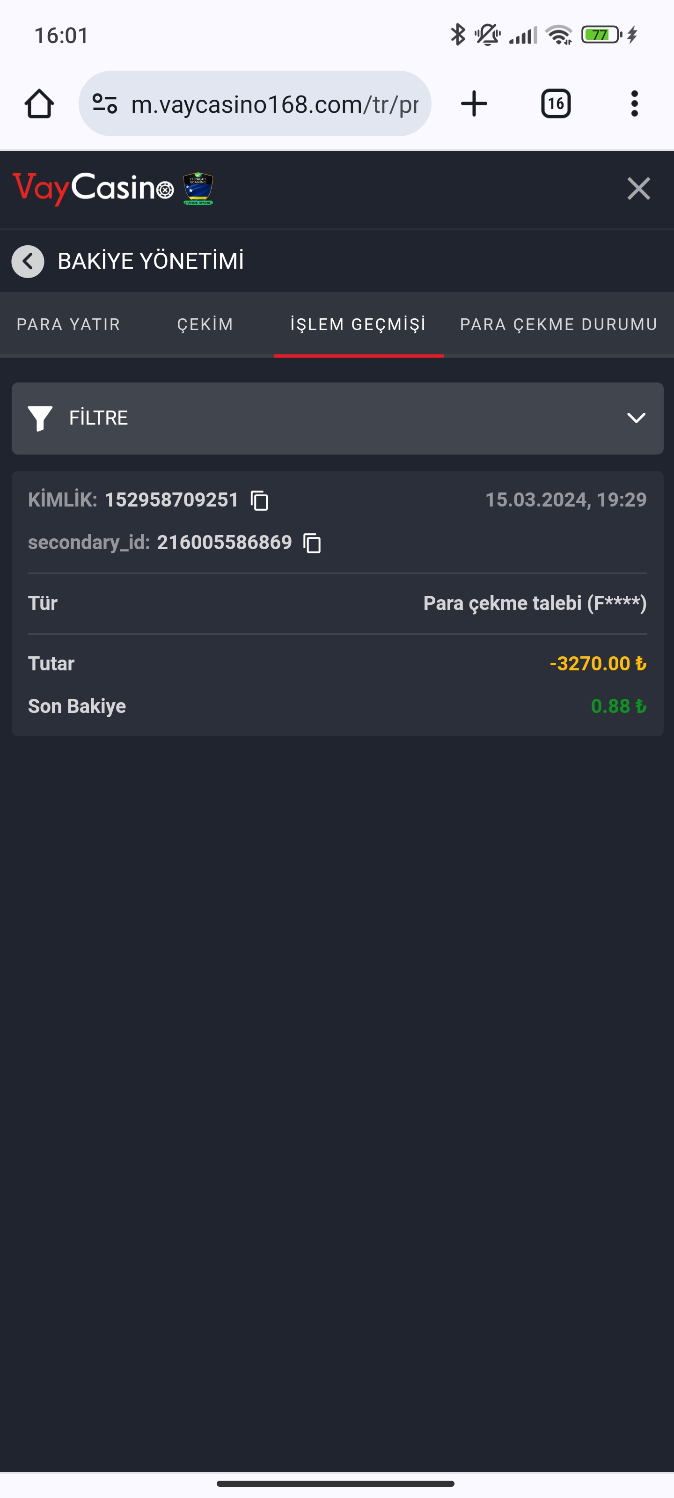
Task: Copy the KİMLİK transaction ID
Action: [259, 500]
